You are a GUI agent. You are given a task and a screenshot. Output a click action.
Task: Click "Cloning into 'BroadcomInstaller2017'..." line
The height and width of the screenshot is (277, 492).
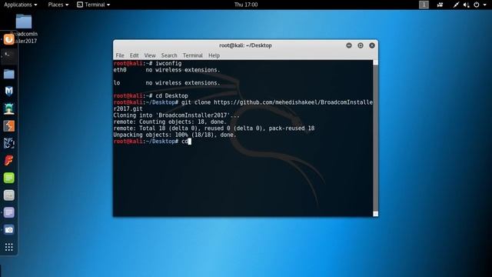tap(176, 115)
